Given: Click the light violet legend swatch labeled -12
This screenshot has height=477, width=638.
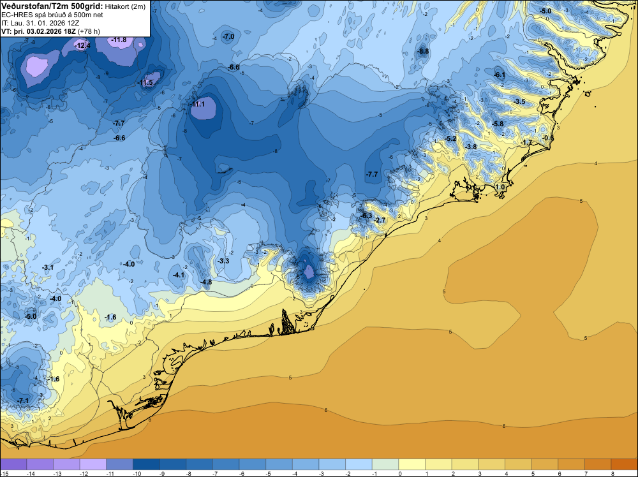Looking at the screenshot, I should pyautogui.click(x=93, y=464).
